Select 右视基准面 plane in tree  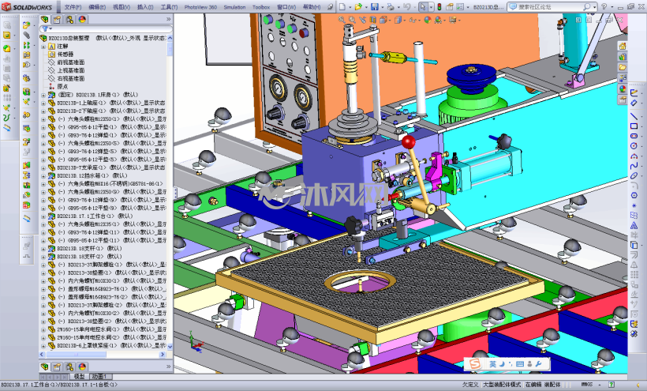70,78
